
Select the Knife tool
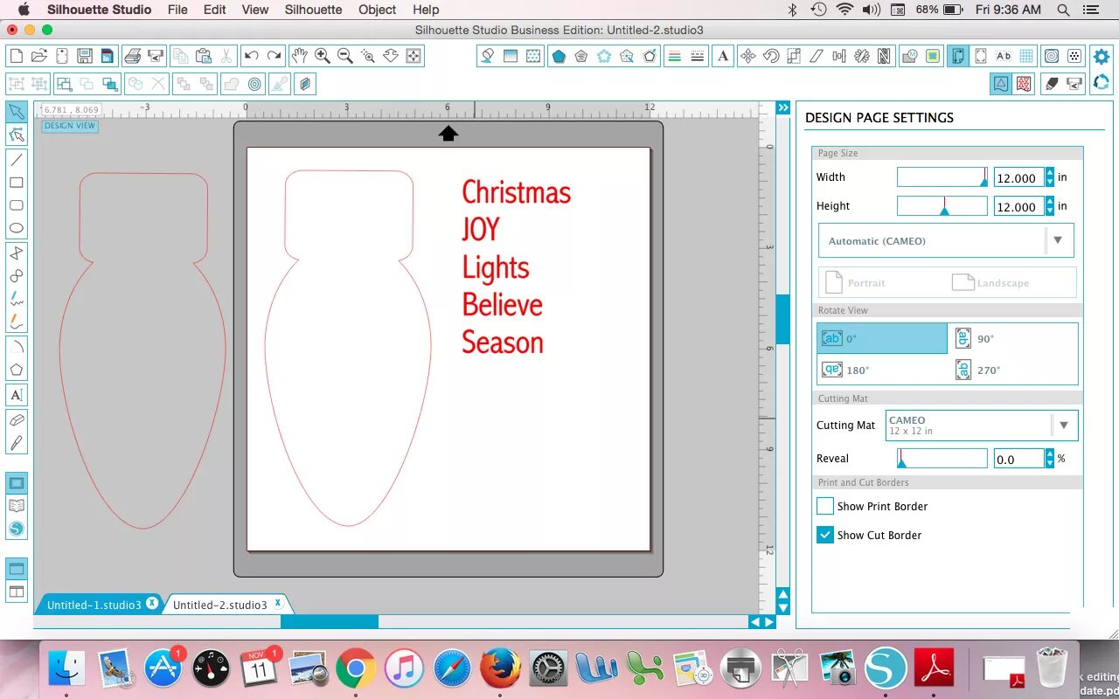16,443
